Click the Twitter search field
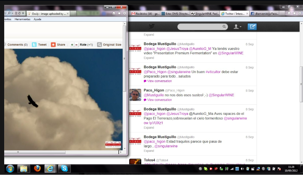The height and width of the screenshot is (175, 303). pos(200,27)
